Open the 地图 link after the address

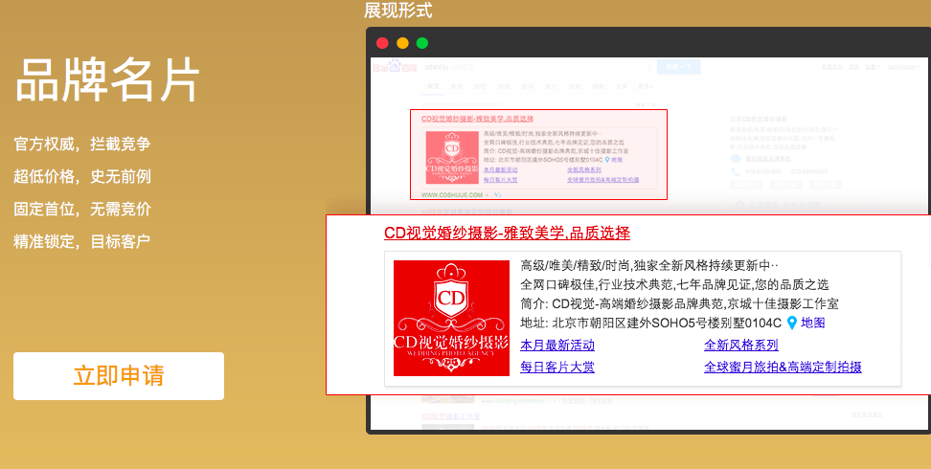pos(813,323)
